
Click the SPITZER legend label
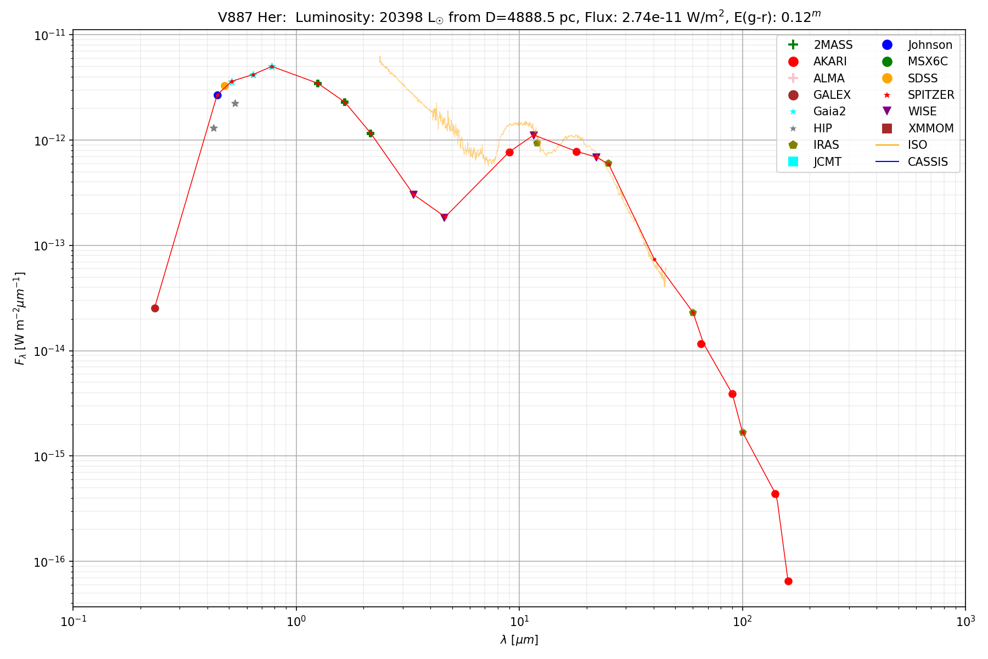point(931,95)
